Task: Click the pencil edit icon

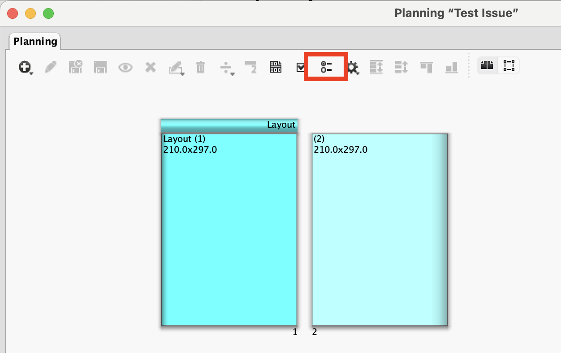Action: pos(50,67)
